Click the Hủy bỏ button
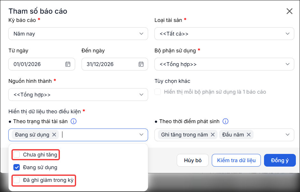 (x=193, y=160)
